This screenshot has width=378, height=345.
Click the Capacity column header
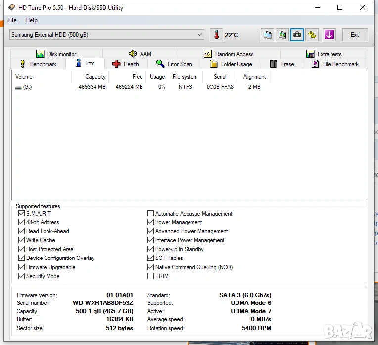tap(95, 77)
